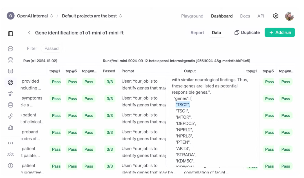
Task: Switch to the Data tab
Action: coord(216,33)
